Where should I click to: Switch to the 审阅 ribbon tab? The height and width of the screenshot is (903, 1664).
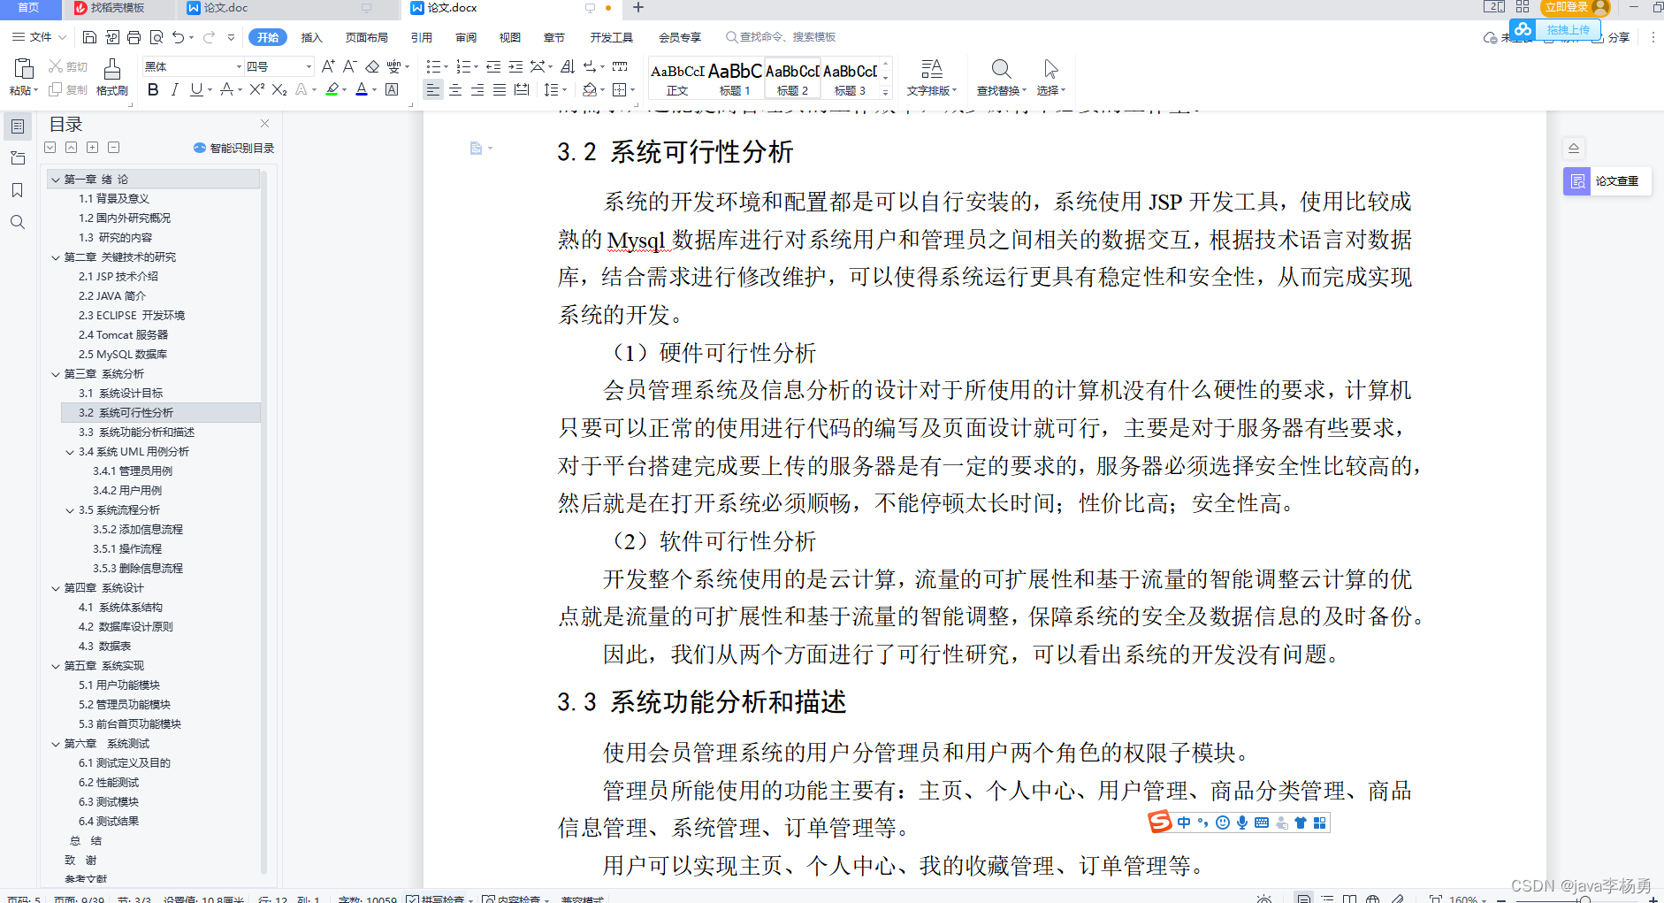coord(466,37)
